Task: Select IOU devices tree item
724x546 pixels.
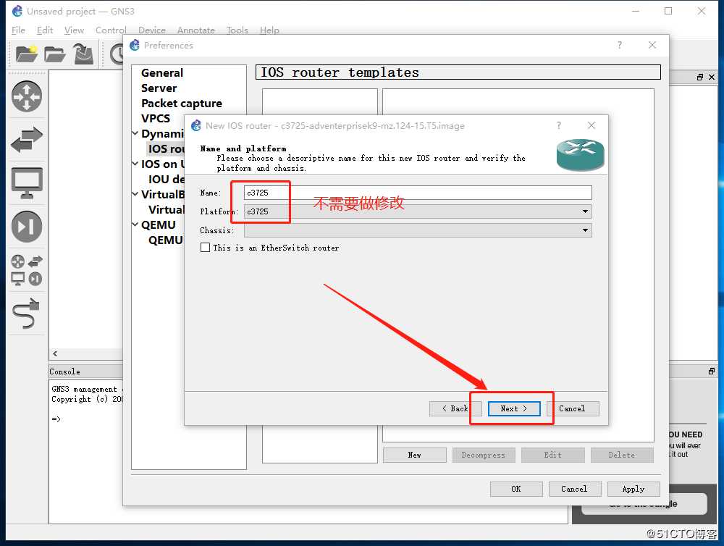Action: [x=167, y=180]
